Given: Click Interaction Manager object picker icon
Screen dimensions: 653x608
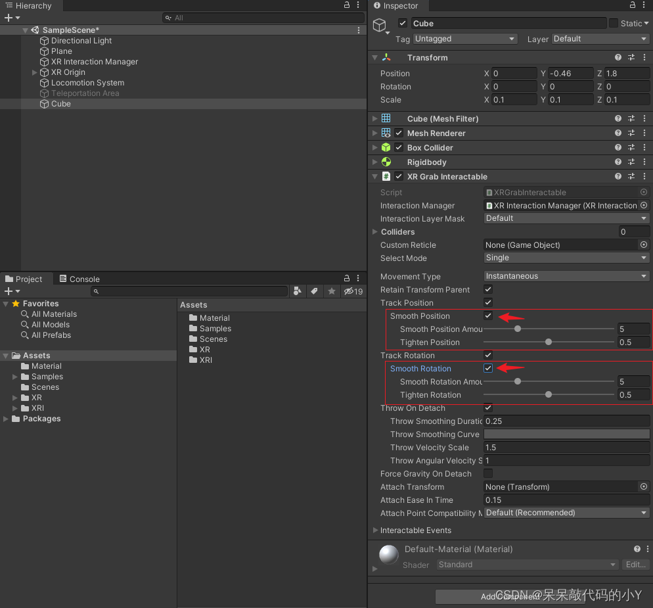Looking at the screenshot, I should [x=644, y=206].
